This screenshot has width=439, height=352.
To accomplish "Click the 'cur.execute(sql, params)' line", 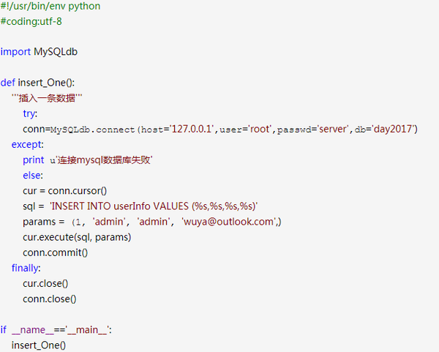I will 77,237.
